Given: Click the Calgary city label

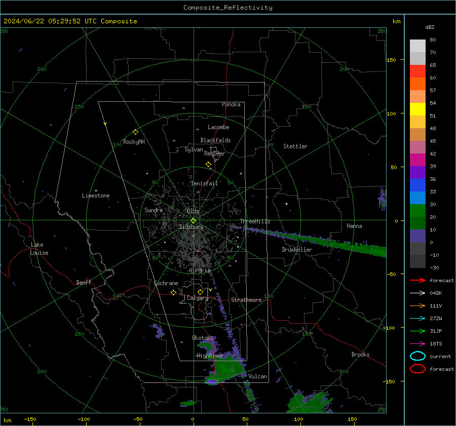Looking at the screenshot, I should [198, 298].
